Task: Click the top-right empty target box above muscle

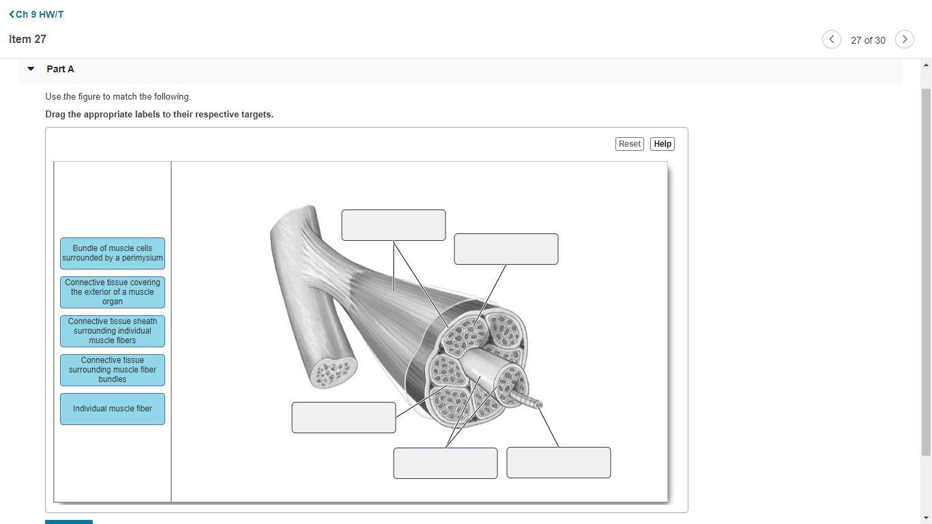Action: 506,249
